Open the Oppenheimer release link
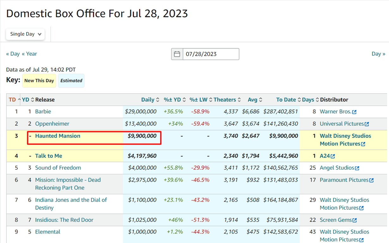Image resolution: width=389 pixels, height=243 pixels. (52, 124)
